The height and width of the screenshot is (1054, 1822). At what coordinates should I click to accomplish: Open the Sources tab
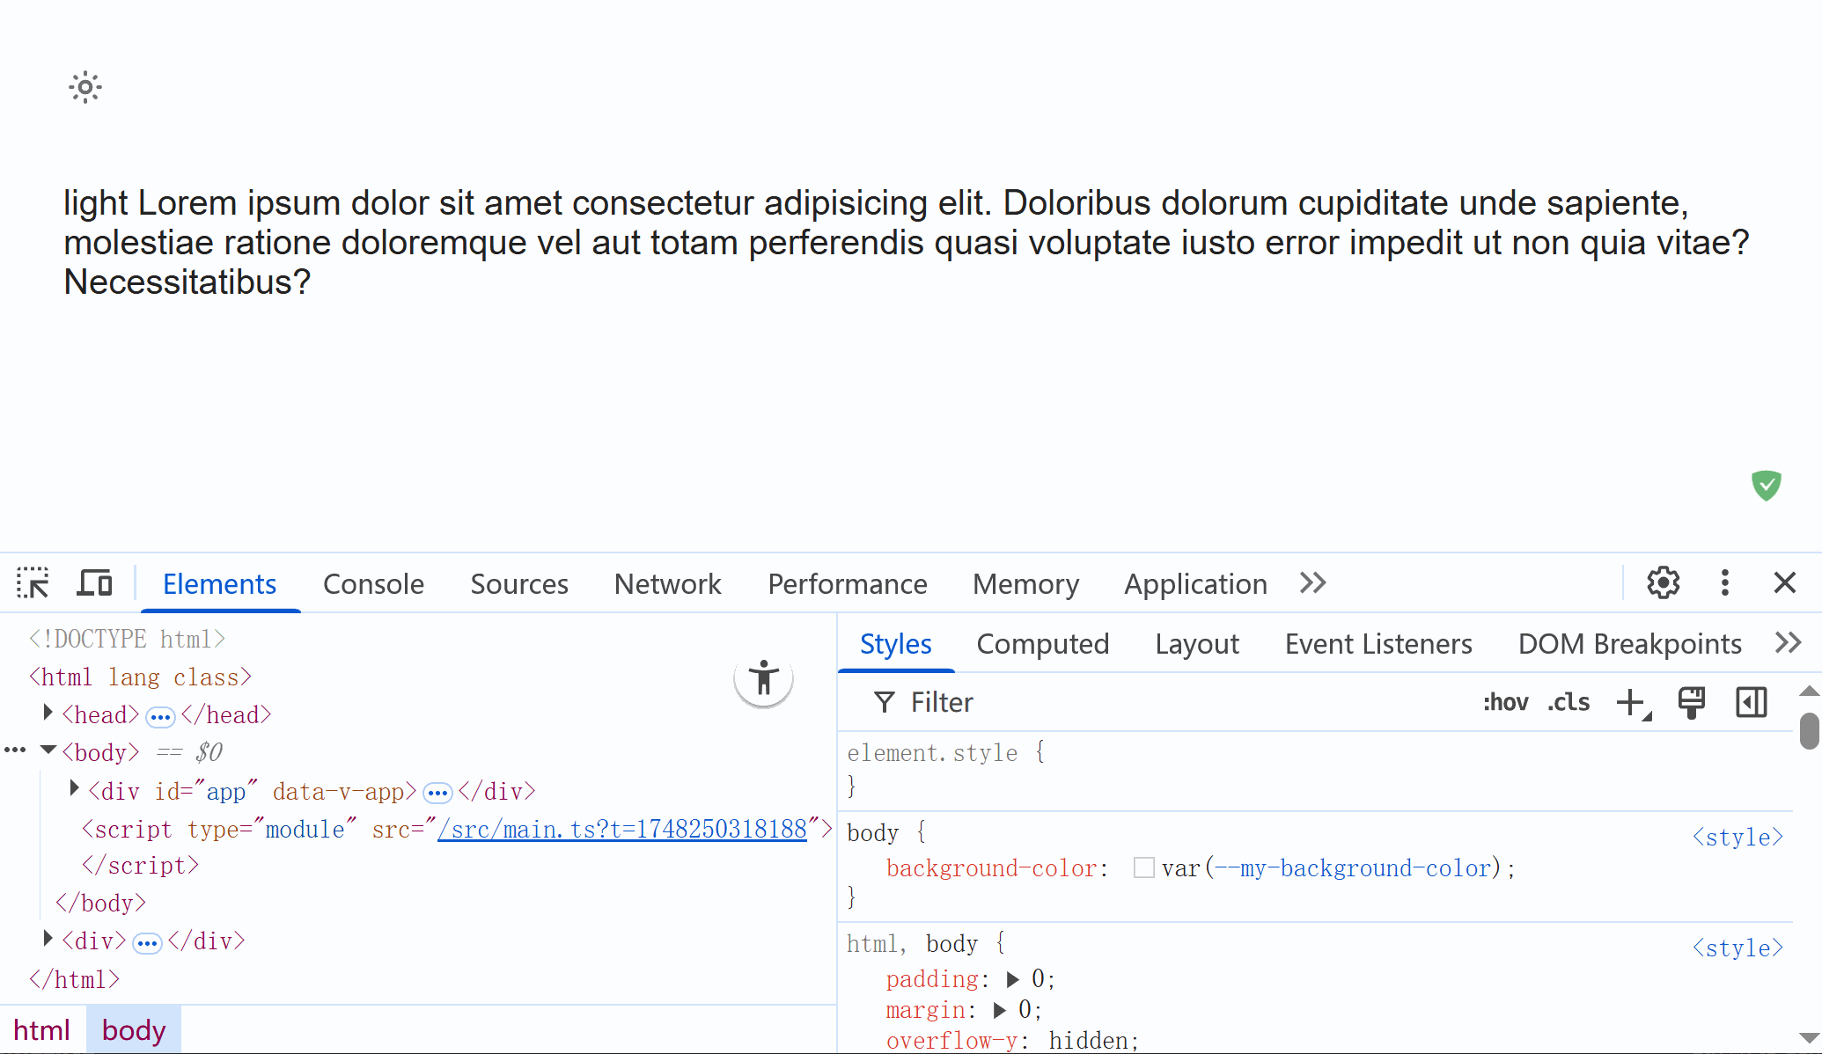click(519, 584)
